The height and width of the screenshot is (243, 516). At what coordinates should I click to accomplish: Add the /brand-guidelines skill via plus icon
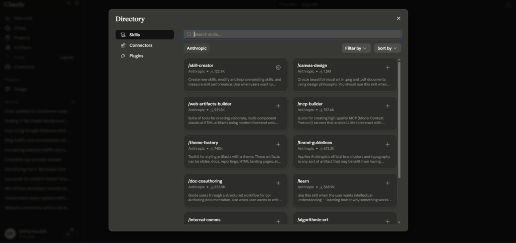[388, 145]
